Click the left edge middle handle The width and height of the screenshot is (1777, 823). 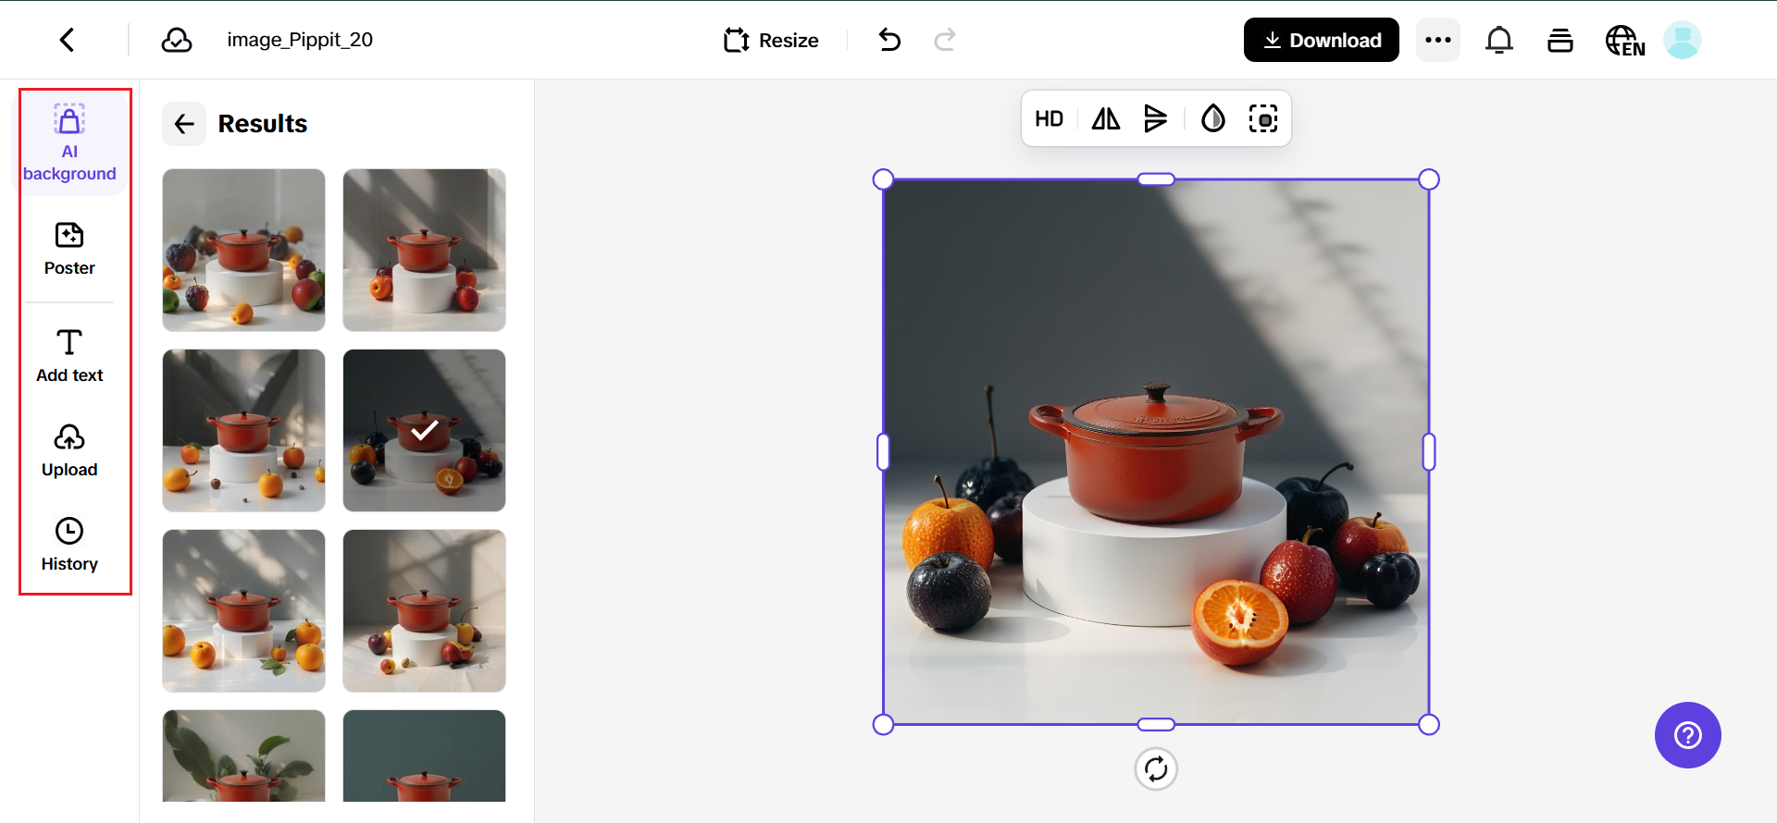(883, 452)
